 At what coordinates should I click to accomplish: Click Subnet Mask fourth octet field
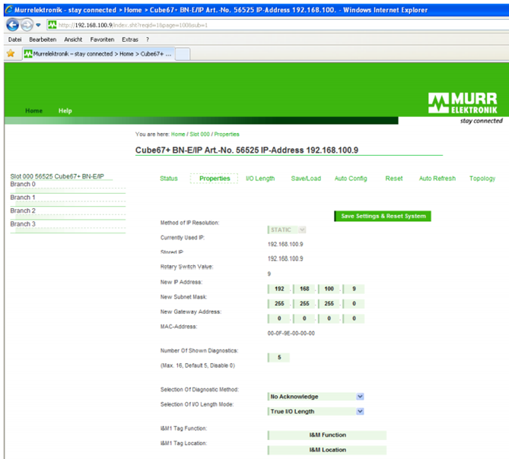[354, 304]
